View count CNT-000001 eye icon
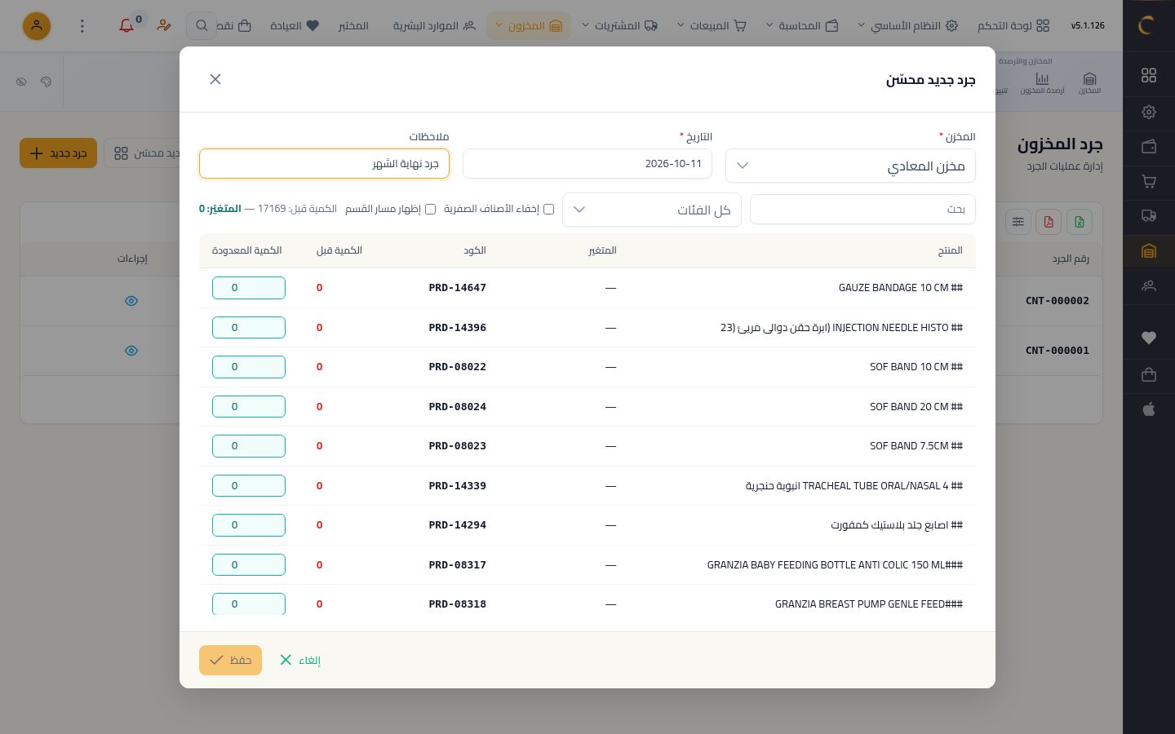The width and height of the screenshot is (1175, 734). (131, 351)
